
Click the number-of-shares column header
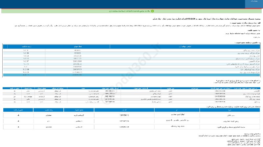tap(78, 46)
